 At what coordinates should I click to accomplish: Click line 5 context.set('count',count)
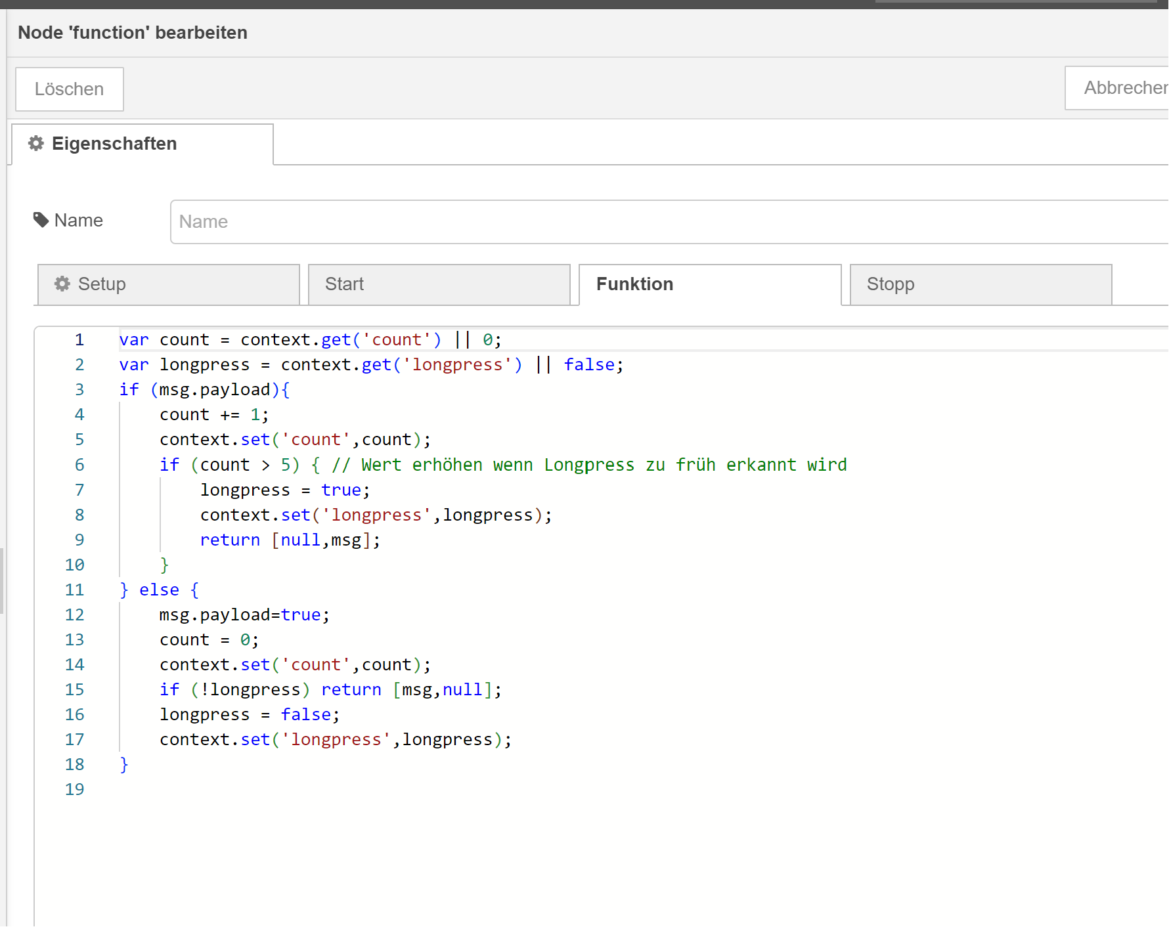pyautogui.click(x=296, y=440)
